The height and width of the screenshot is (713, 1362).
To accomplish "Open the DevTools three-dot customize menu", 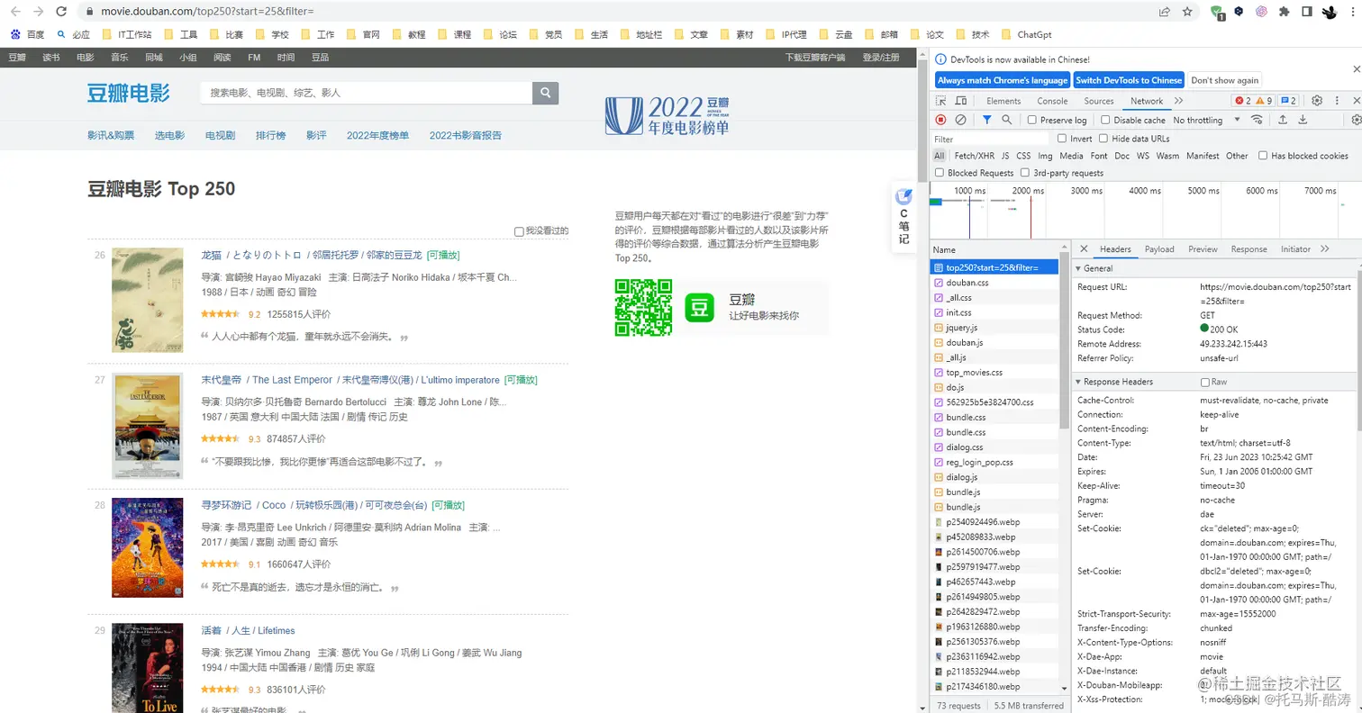I will pos(1337,101).
